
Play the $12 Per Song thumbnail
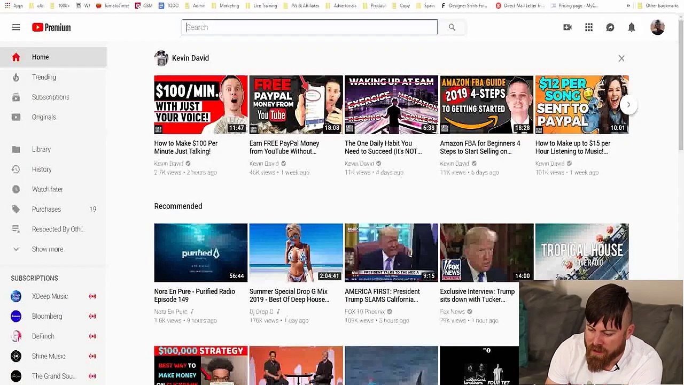(x=582, y=104)
